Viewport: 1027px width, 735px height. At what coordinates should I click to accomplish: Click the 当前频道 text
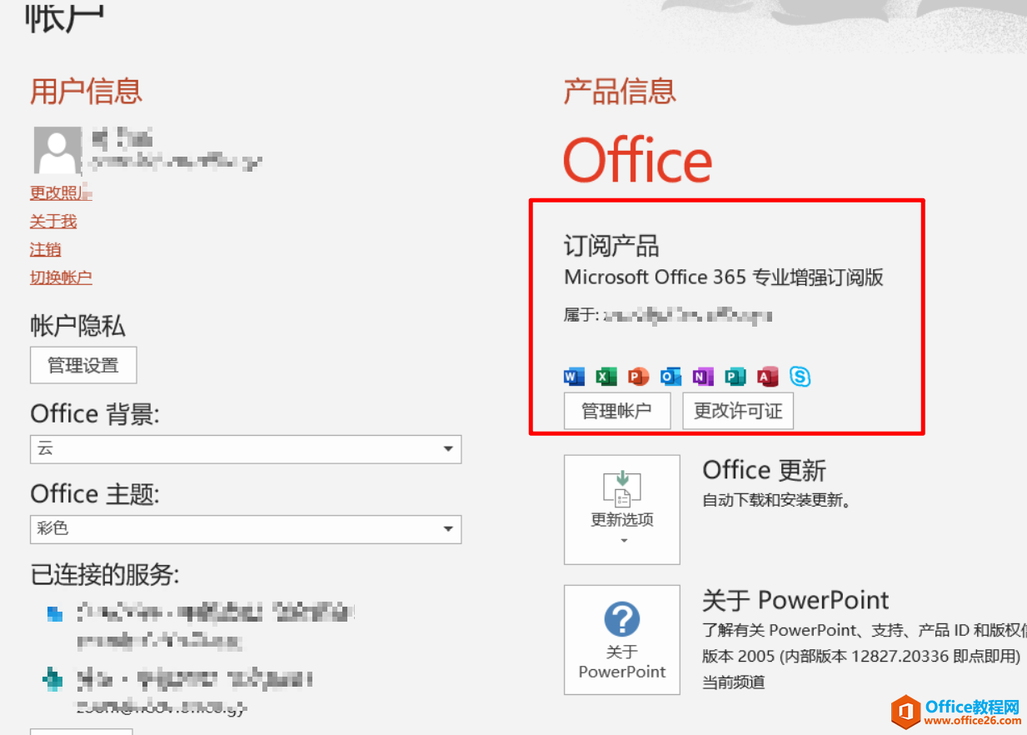coord(734,682)
